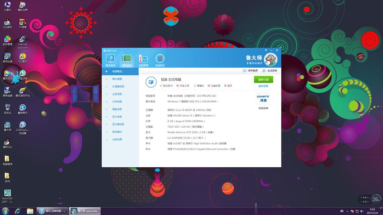Image resolution: width=383 pixels, height=215 pixels.
Task: Open the 处理器信息 sidebar tab
Action: [118, 86]
